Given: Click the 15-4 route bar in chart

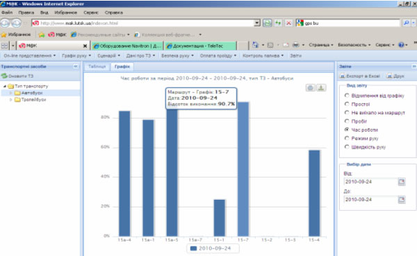Looking at the screenshot, I should [314, 193].
